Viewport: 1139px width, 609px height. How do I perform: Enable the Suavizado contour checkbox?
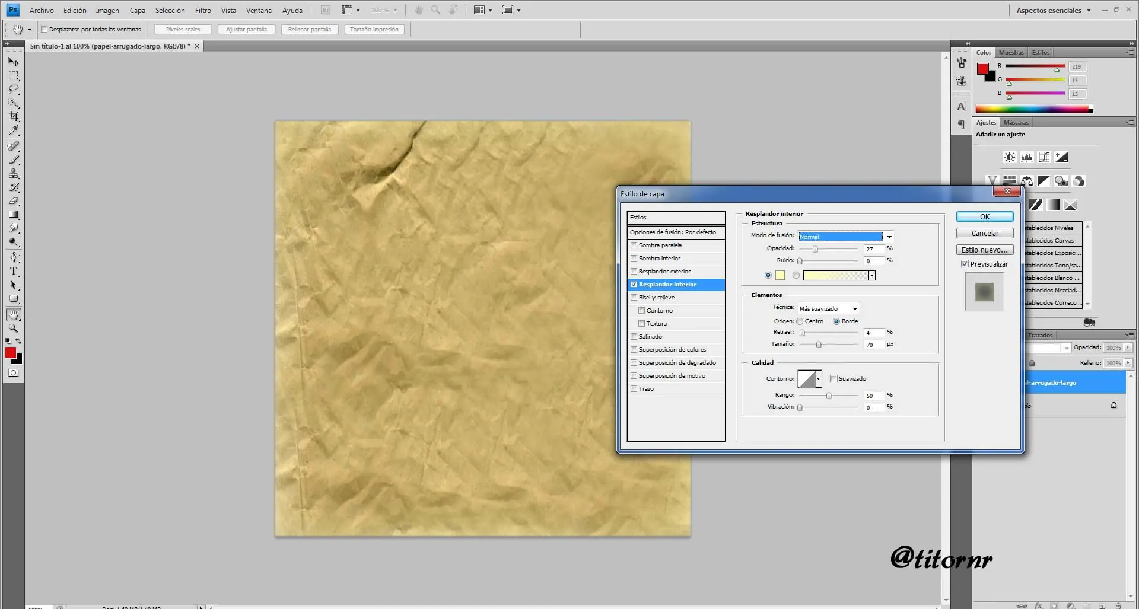pos(833,379)
